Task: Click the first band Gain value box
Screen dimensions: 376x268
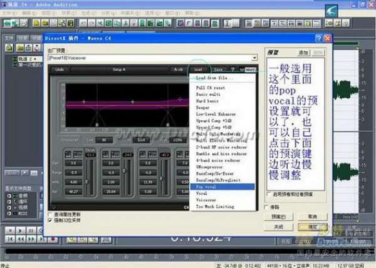Action: tap(73, 163)
